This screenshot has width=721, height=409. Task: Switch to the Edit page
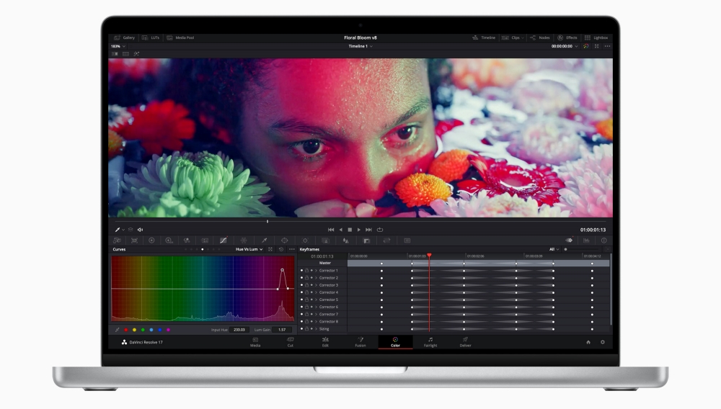(325, 342)
